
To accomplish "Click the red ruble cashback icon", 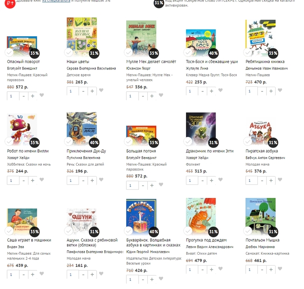I will click(10, 3).
